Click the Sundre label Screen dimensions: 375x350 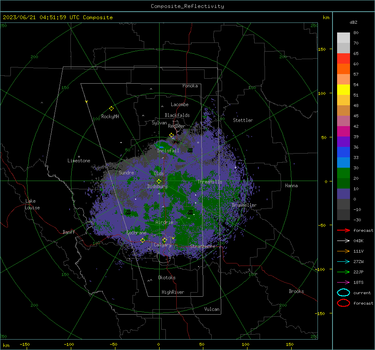click(x=126, y=172)
